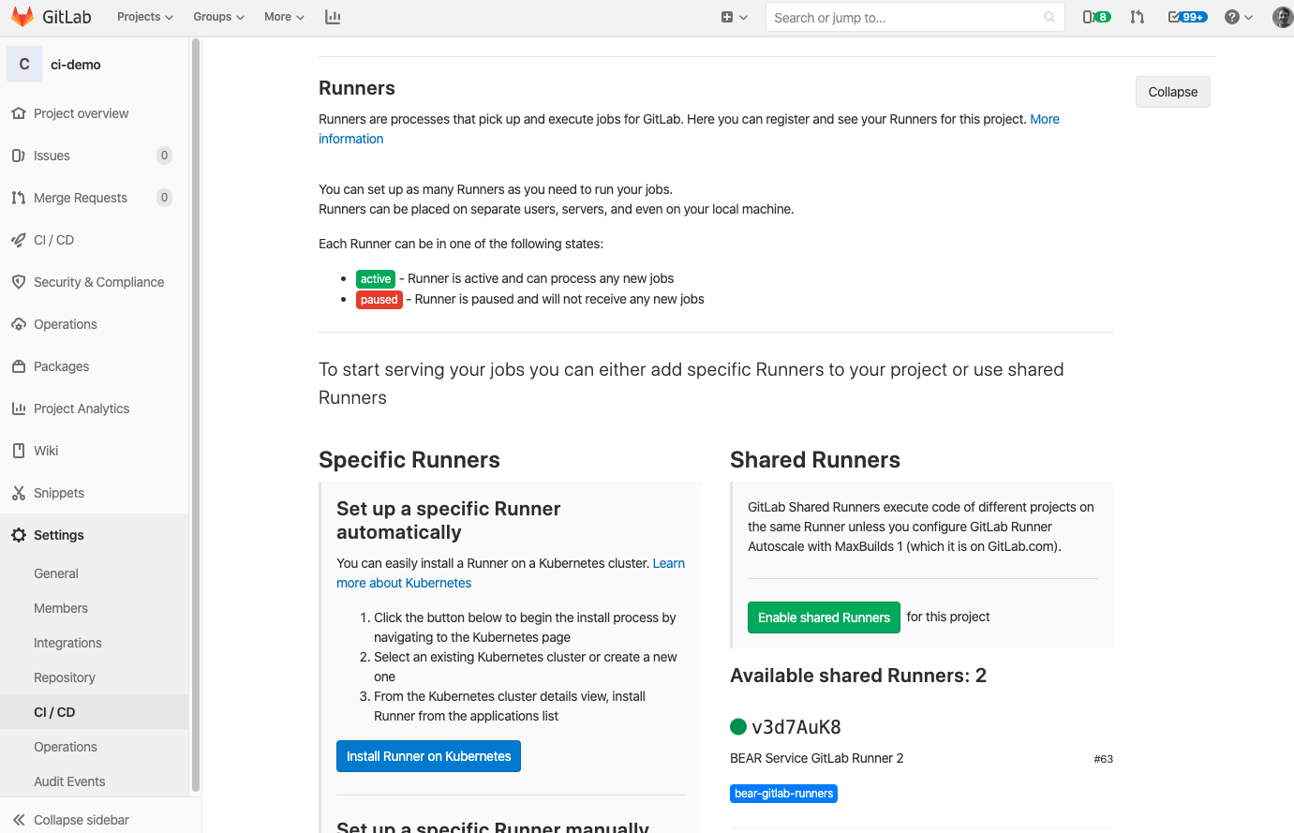Click Install Runner on Kubernetes button
The width and height of the screenshot is (1294, 833).
coord(428,756)
